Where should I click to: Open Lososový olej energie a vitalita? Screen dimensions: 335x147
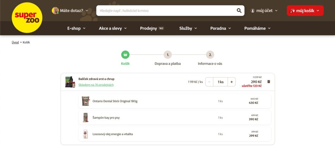(x=112, y=134)
